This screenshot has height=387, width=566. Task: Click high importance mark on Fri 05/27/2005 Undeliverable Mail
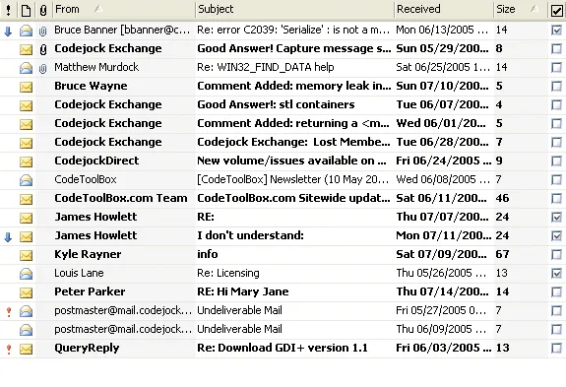(x=9, y=311)
